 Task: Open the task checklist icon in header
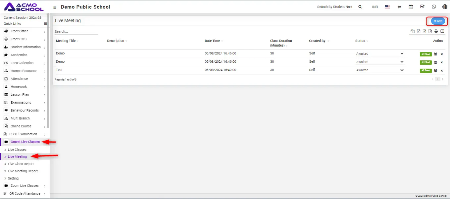[422, 7]
